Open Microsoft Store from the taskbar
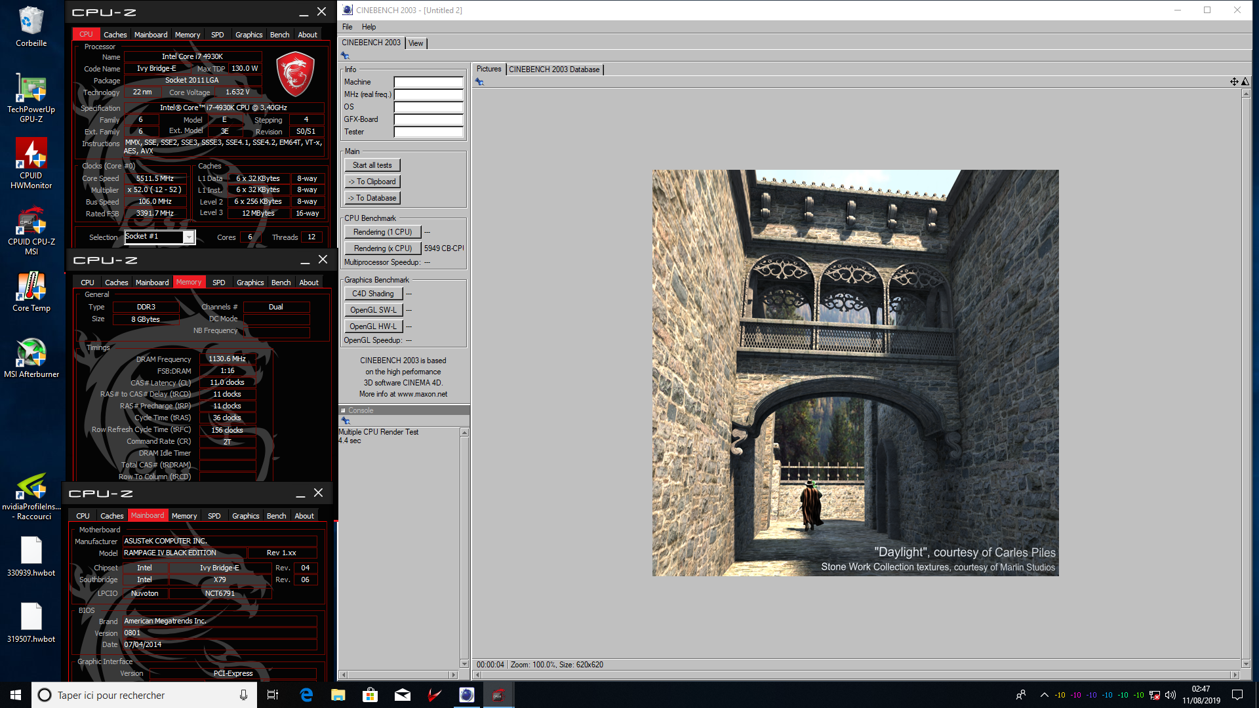This screenshot has width=1259, height=708. coord(370,695)
